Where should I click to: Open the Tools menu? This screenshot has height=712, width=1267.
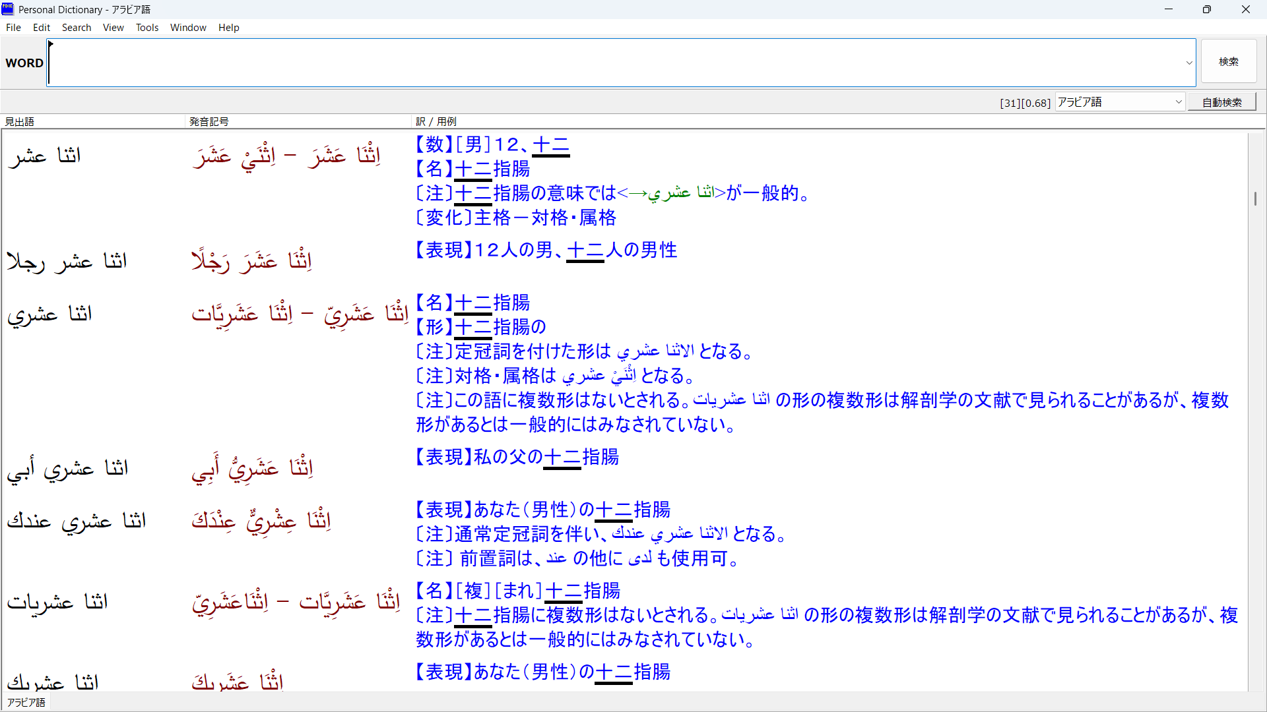[146, 27]
